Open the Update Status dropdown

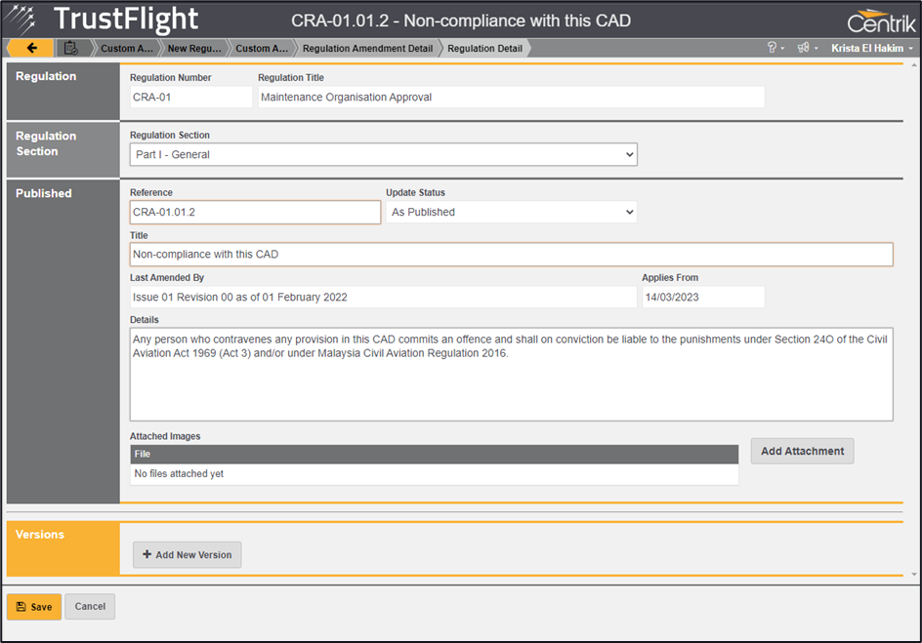[x=511, y=212]
